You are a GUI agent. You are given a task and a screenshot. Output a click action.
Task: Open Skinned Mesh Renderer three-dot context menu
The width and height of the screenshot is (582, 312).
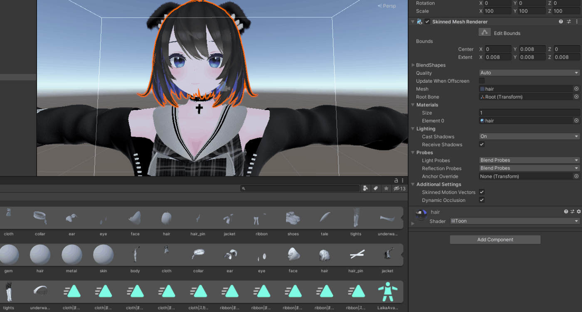(576, 22)
